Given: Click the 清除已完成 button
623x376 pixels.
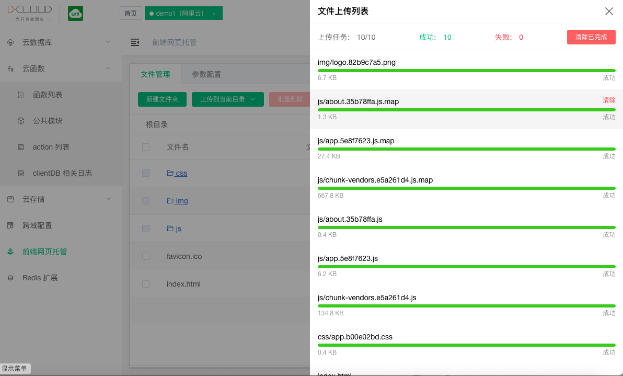Looking at the screenshot, I should click(x=591, y=37).
